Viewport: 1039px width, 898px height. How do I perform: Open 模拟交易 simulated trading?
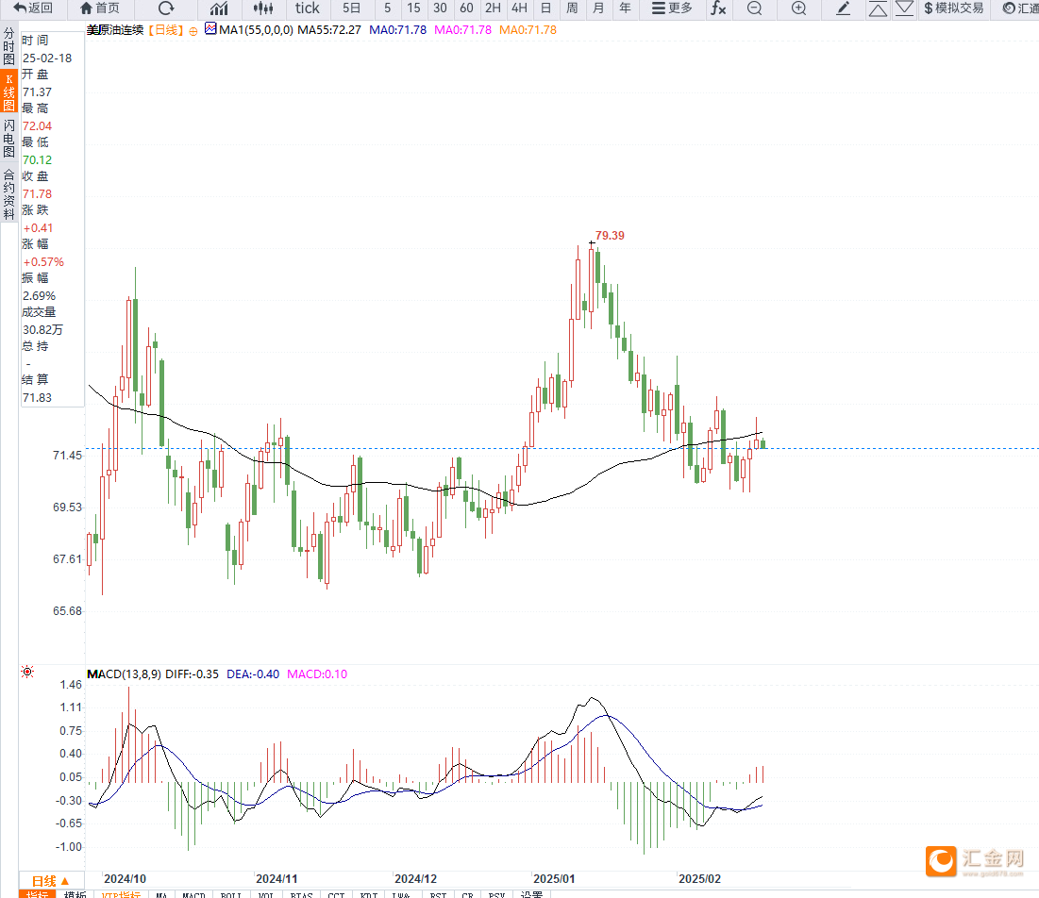954,8
